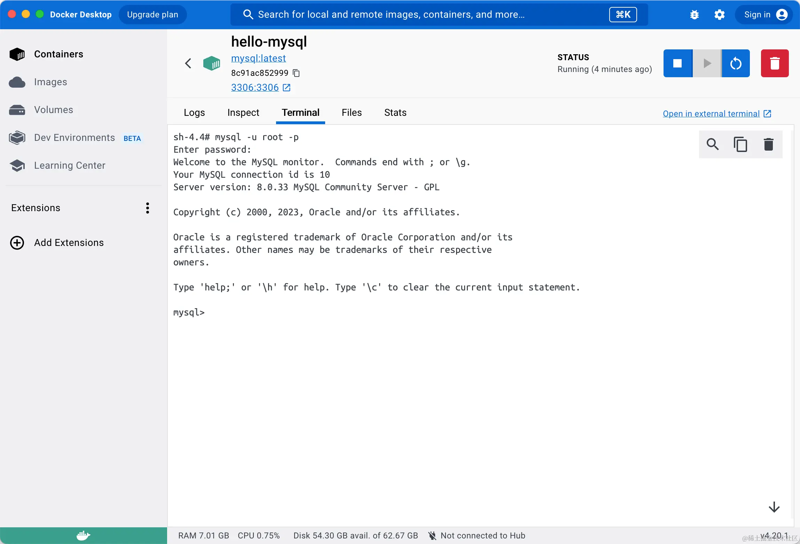Delete the container with the red trash button
This screenshot has width=800, height=544.
(x=775, y=63)
